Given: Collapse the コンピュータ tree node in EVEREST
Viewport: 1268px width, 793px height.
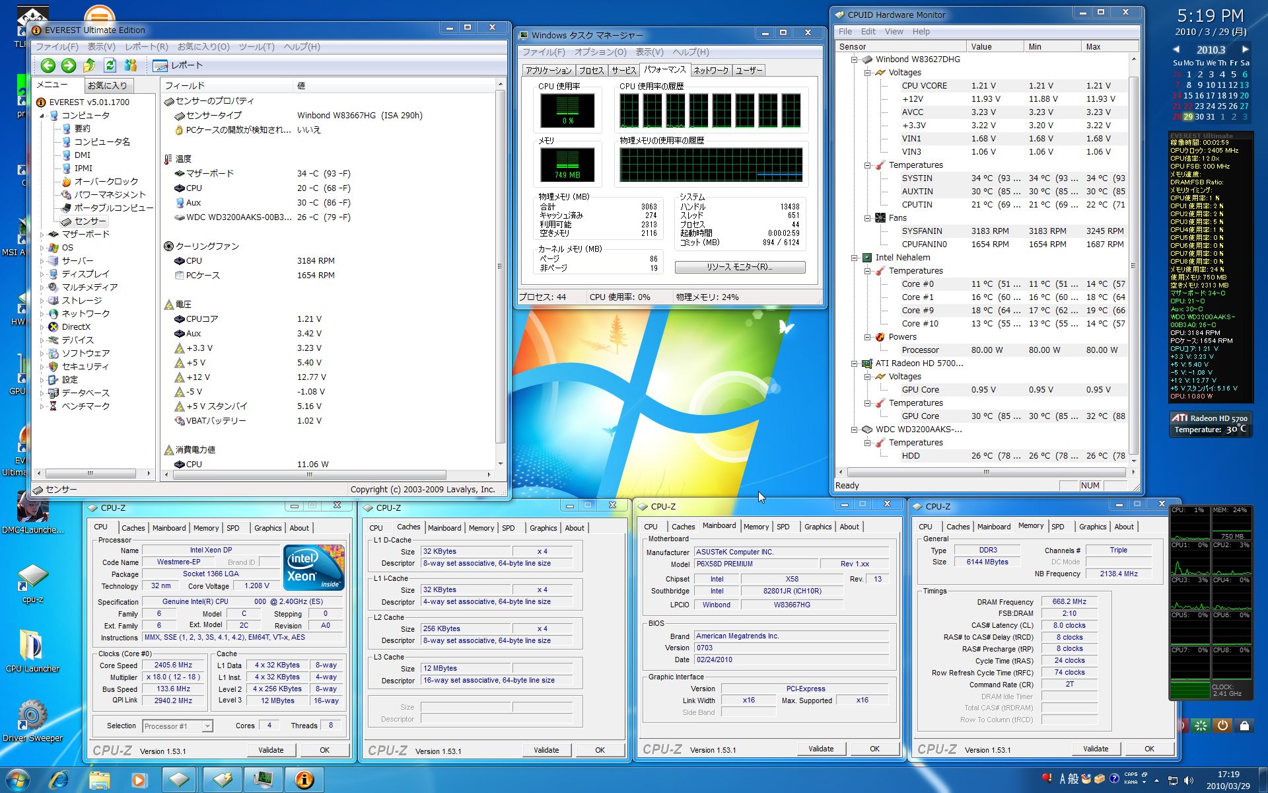Looking at the screenshot, I should [x=42, y=116].
